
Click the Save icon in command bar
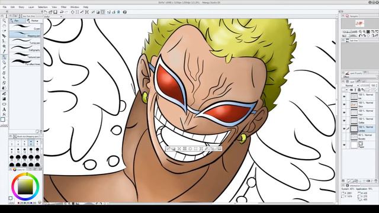[55, 12]
